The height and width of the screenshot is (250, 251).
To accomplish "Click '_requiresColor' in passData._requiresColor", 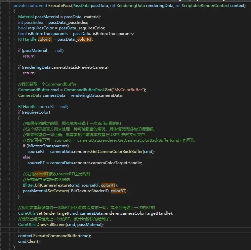I will [91, 28].
